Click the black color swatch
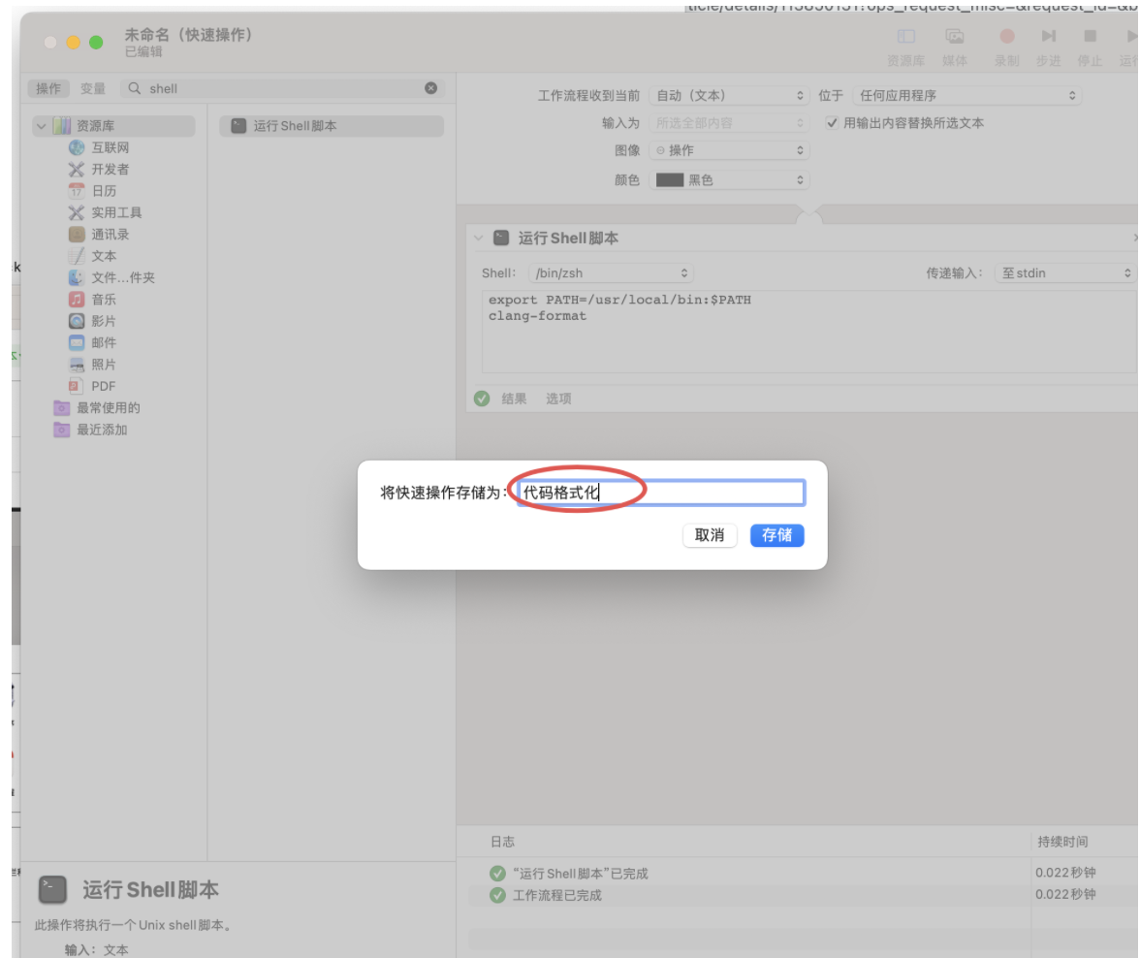1140x958 pixels. click(x=670, y=179)
